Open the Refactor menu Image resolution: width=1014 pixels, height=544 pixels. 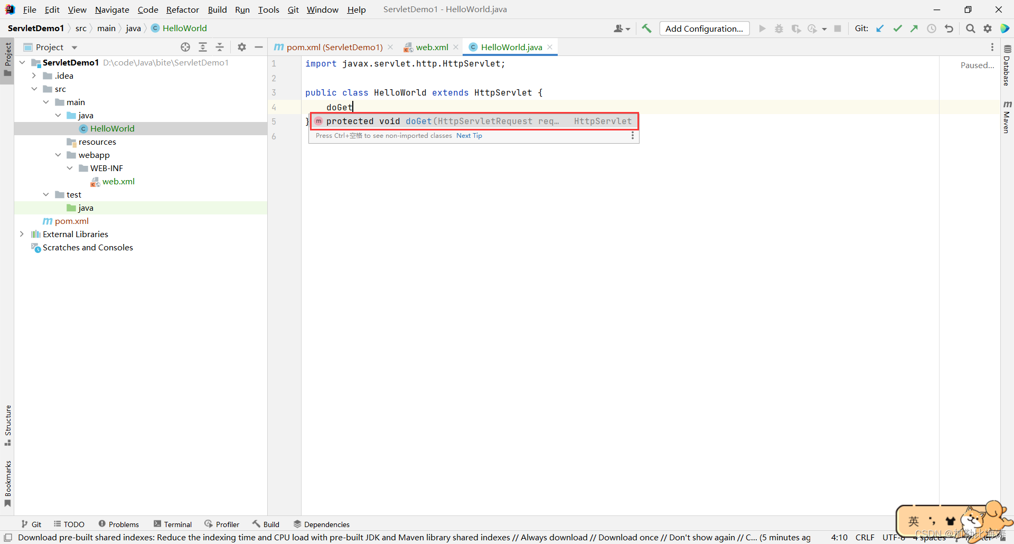pyautogui.click(x=183, y=10)
